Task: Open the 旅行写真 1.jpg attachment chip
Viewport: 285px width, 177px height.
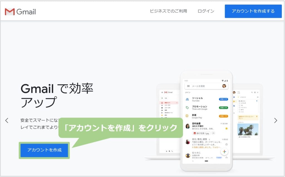Action: (201, 133)
